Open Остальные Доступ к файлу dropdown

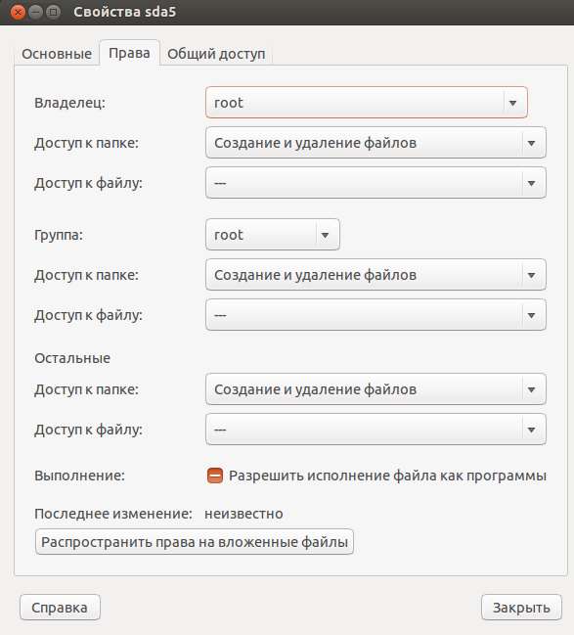pos(375,430)
